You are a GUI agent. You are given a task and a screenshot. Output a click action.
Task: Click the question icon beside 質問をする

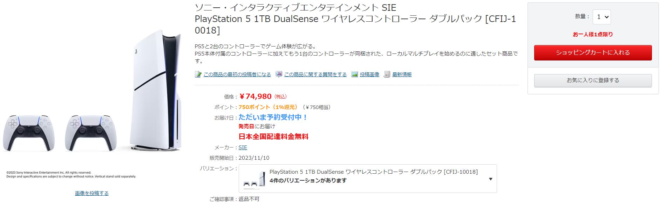tap(279, 74)
